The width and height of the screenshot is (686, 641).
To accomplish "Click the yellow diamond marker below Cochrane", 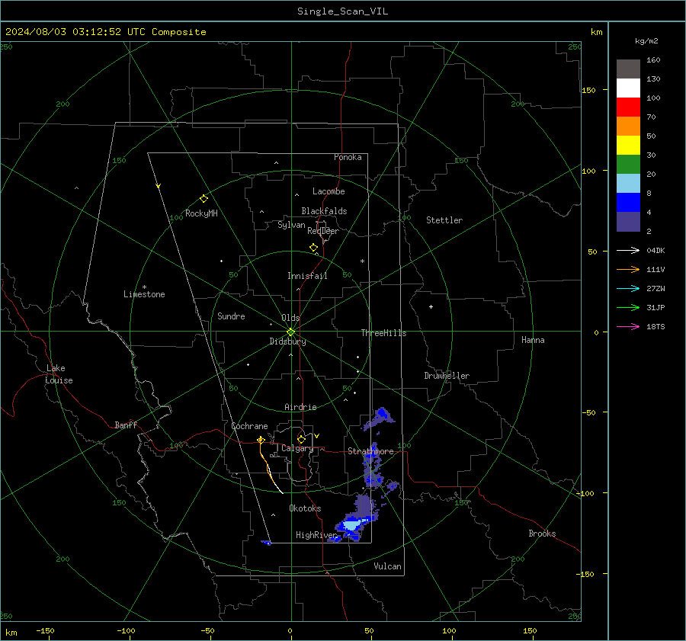I will [x=261, y=440].
